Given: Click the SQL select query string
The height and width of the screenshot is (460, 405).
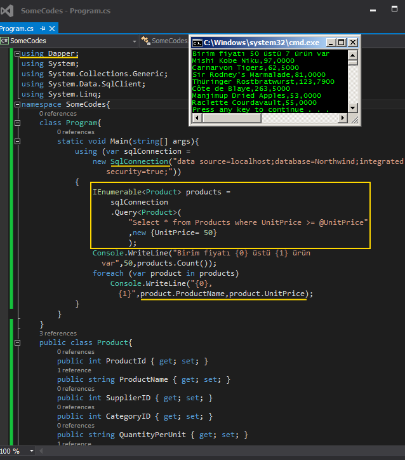Looking at the screenshot, I should (248, 222).
